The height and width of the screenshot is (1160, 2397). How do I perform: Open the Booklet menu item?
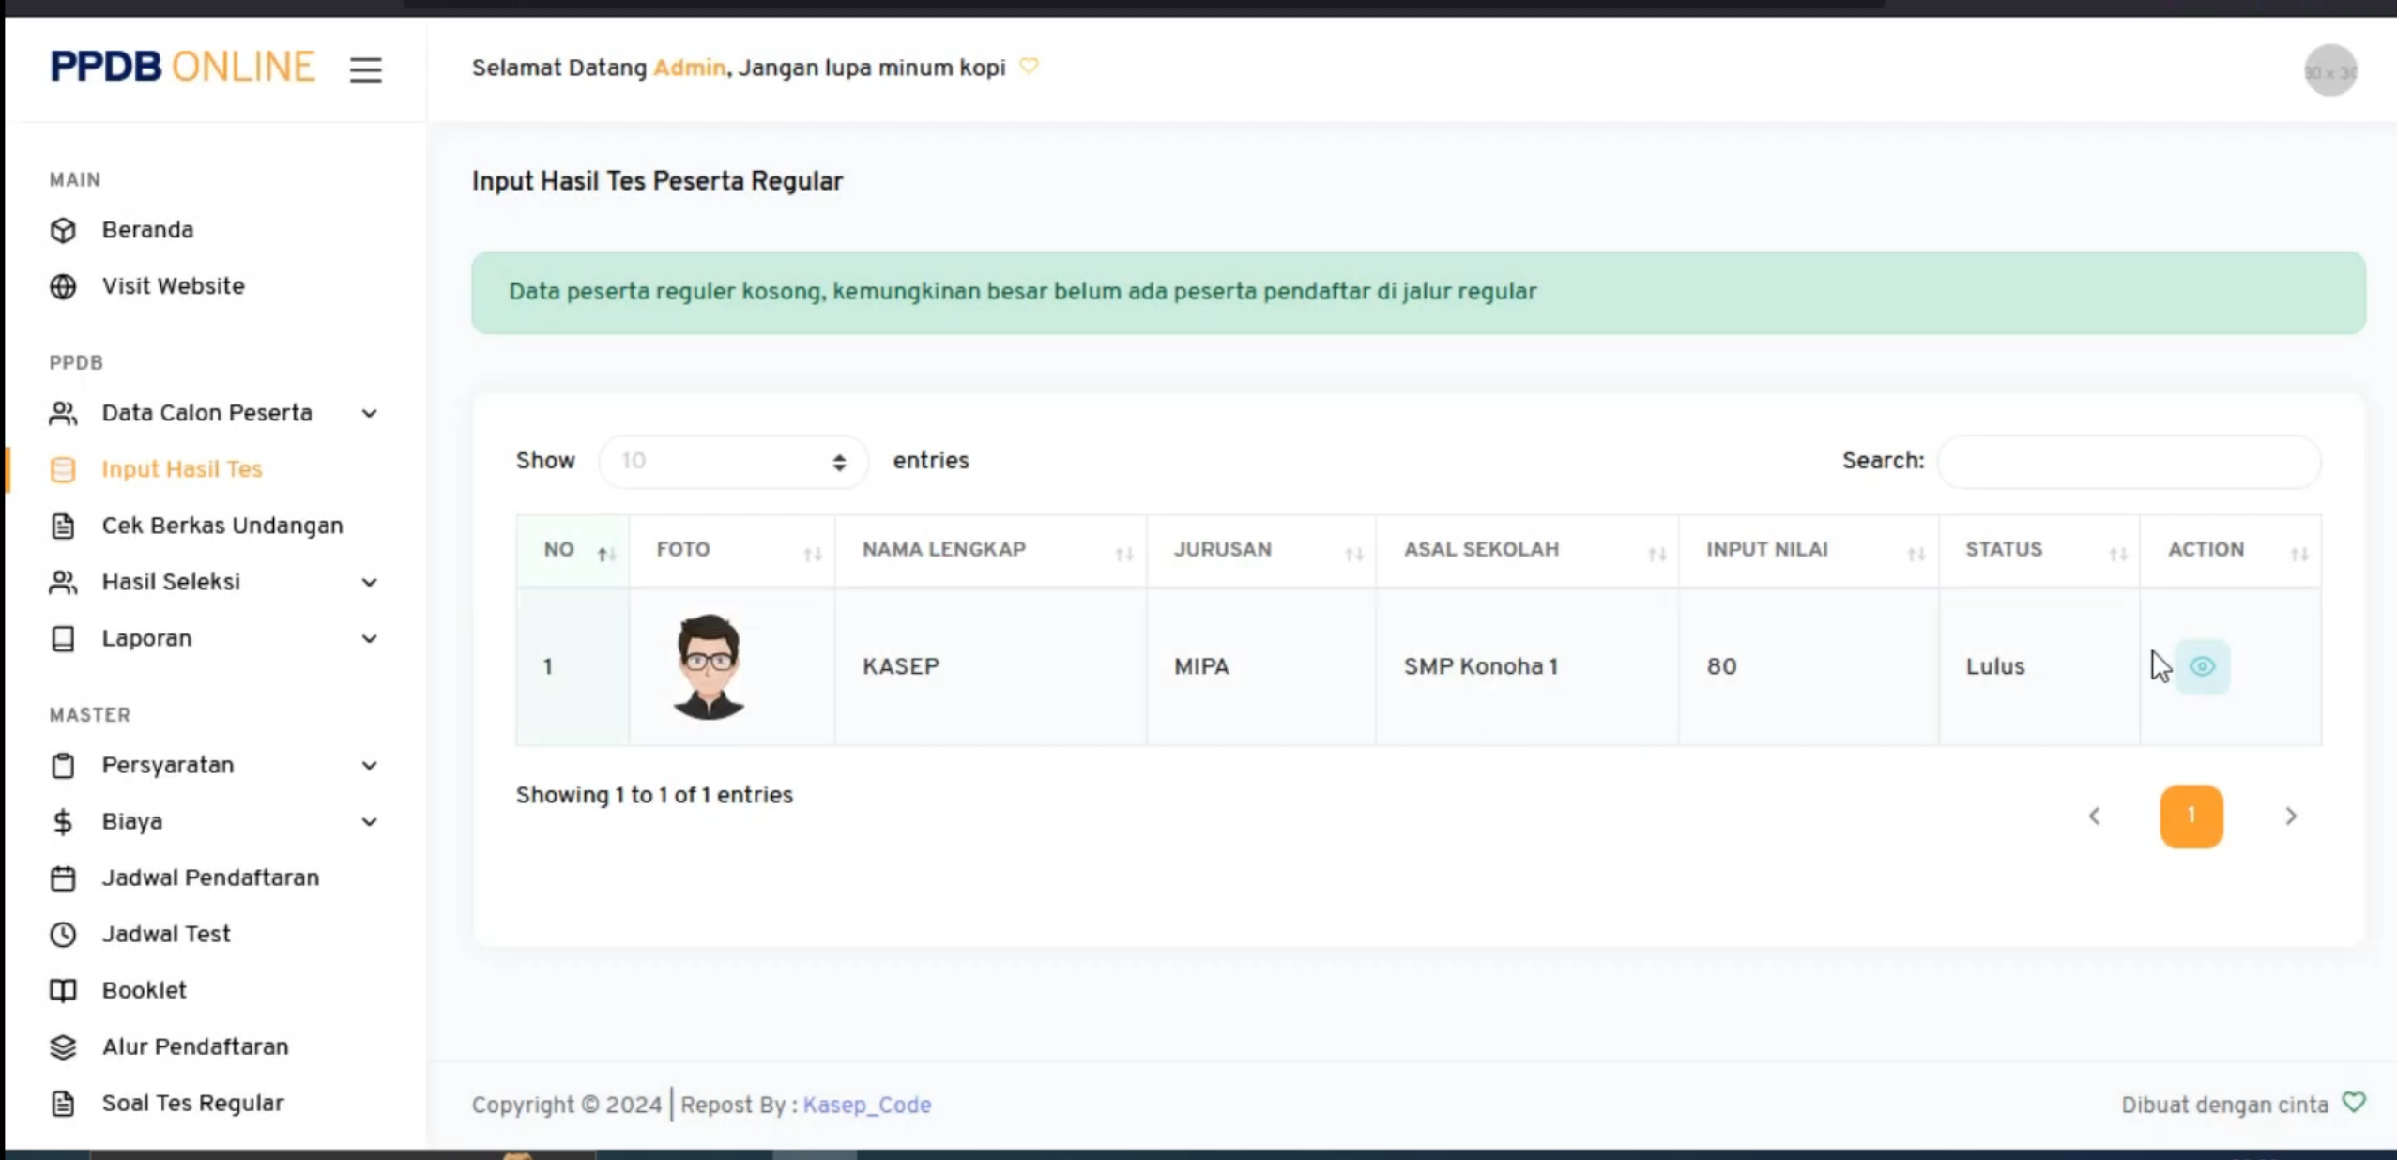coord(144,990)
